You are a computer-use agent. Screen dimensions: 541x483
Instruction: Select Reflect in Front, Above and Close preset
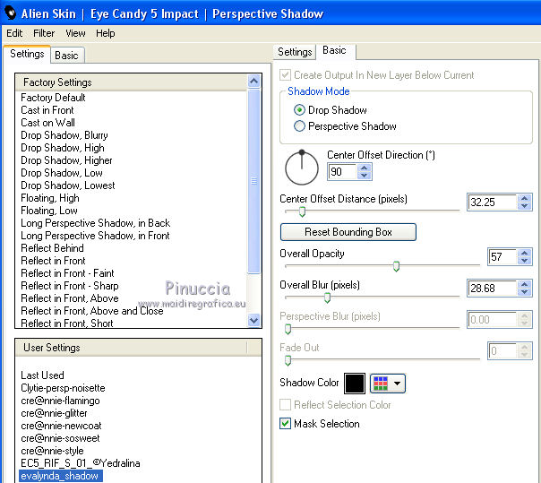(91, 311)
